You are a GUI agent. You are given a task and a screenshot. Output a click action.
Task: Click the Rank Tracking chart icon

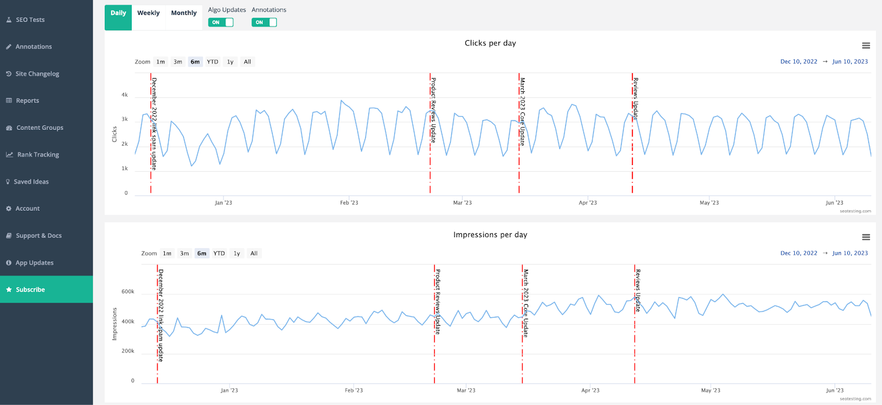pos(9,155)
